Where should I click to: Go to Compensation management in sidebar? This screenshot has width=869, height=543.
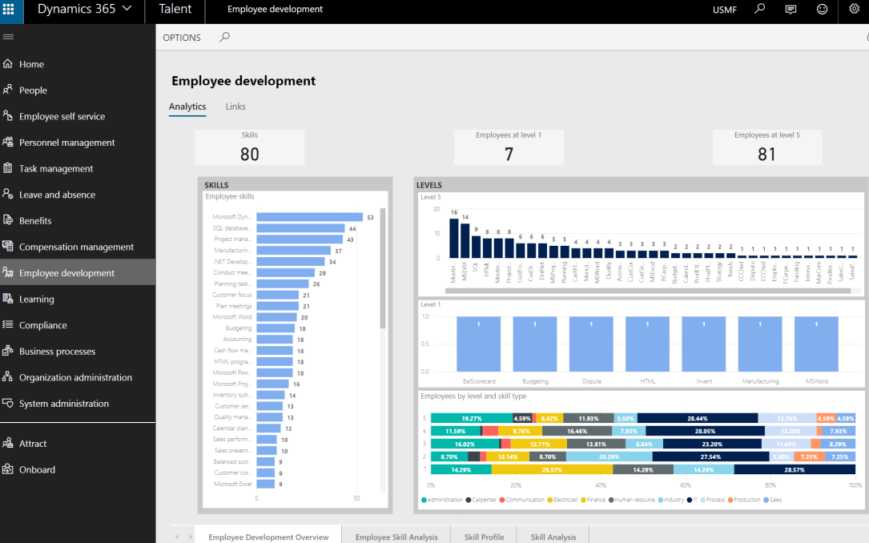[x=76, y=247]
